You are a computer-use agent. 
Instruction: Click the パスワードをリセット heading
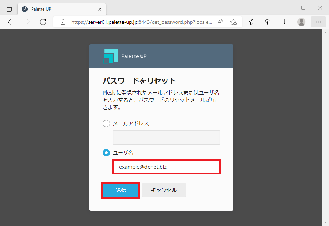(x=139, y=81)
